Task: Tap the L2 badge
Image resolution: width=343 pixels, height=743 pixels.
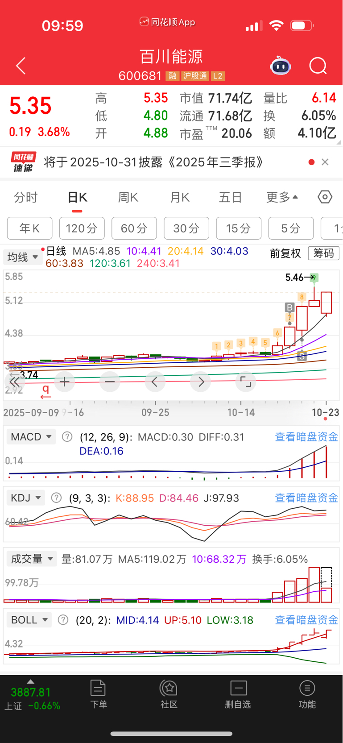Action: 218,76
